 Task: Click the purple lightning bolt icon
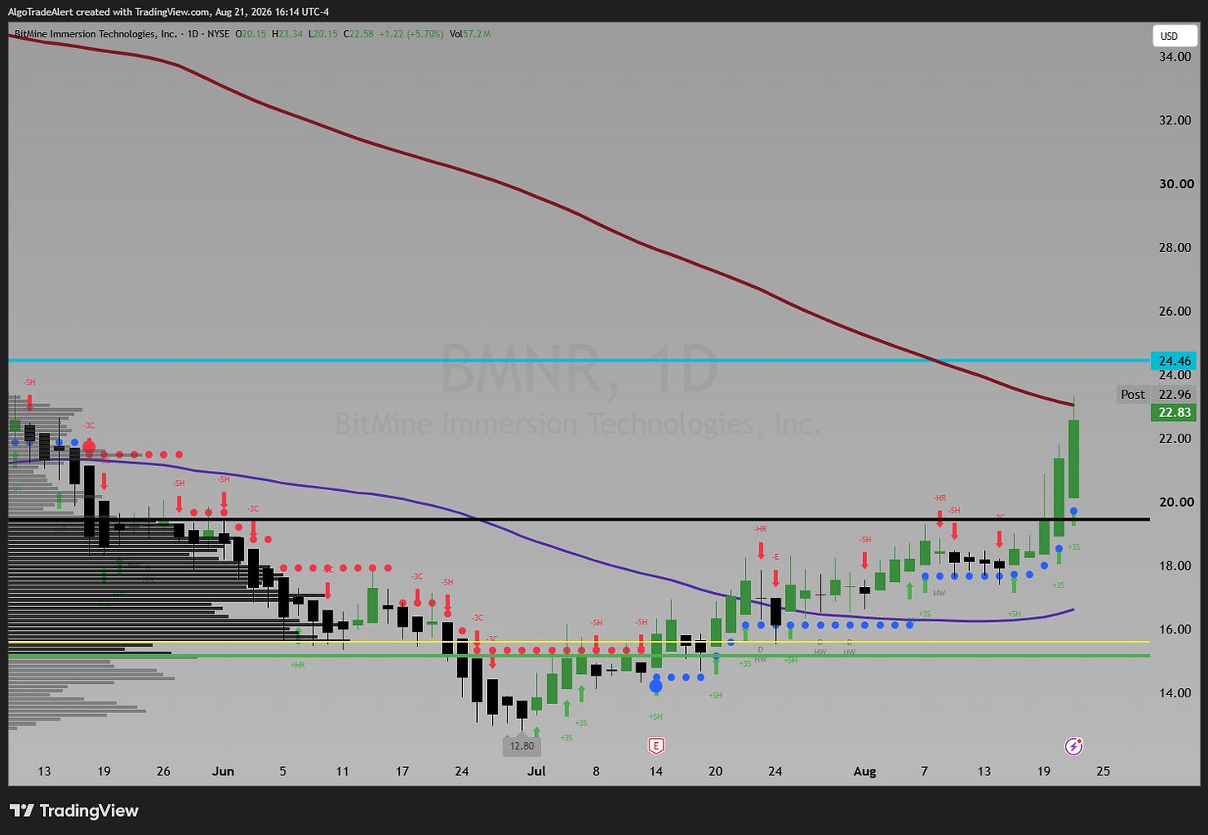click(1074, 746)
